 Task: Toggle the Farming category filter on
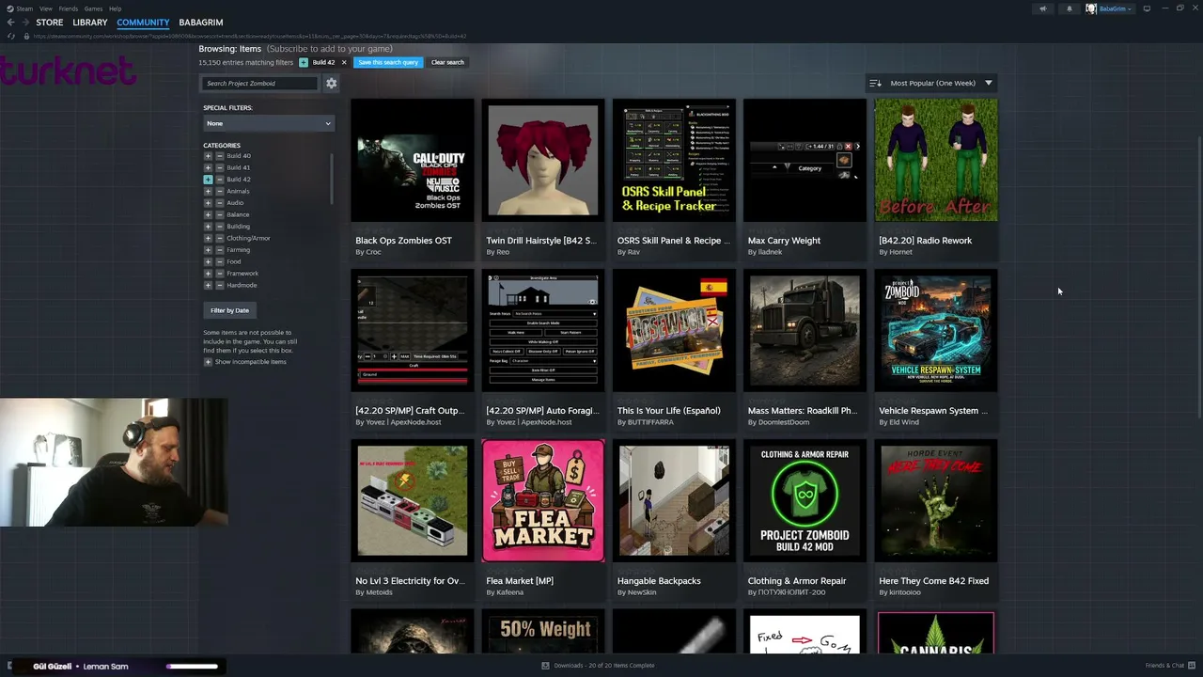[208, 250]
